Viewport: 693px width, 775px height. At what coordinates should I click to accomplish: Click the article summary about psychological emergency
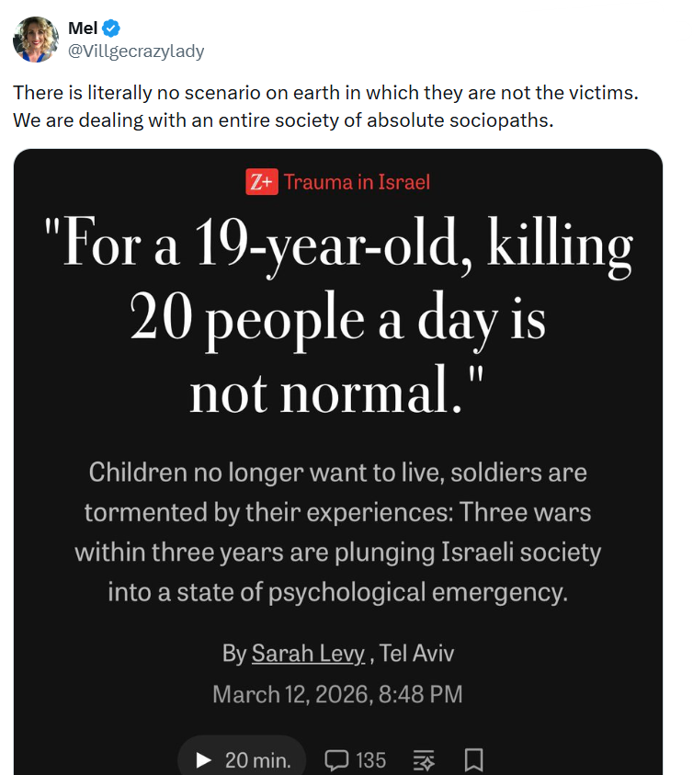tap(338, 531)
